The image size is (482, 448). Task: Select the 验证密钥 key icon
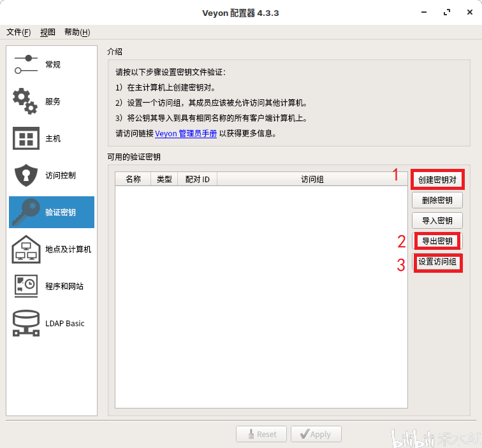(26, 212)
